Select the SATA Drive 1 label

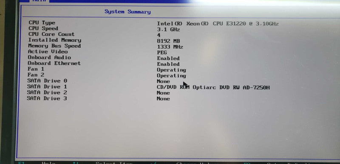pyautogui.click(x=47, y=87)
